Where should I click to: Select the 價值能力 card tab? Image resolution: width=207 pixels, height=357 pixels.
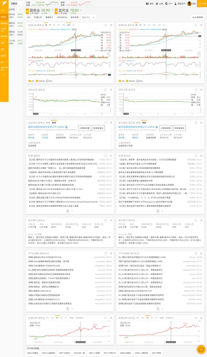click(50, 17)
